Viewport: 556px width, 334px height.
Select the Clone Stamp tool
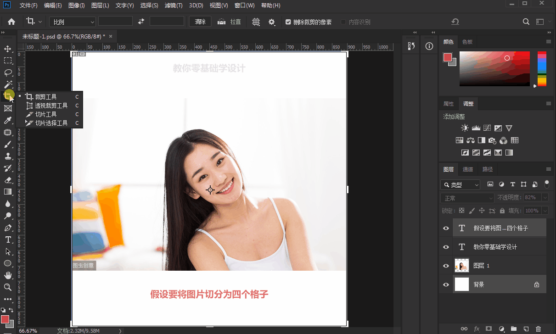click(x=8, y=156)
